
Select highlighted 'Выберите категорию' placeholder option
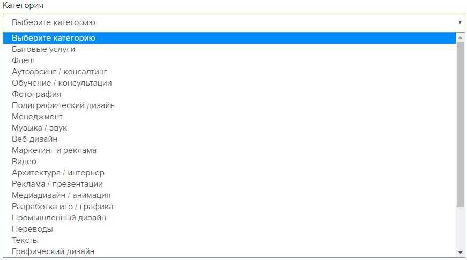click(54, 38)
